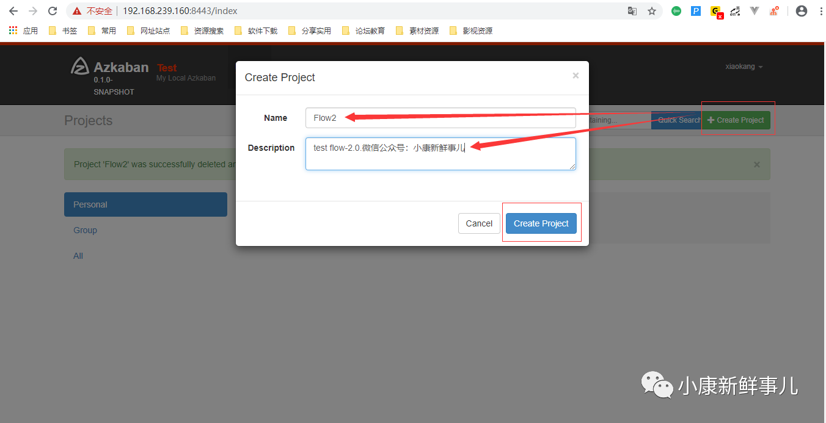Open the Chrome profile avatar icon
The image size is (826, 423).
tap(802, 11)
